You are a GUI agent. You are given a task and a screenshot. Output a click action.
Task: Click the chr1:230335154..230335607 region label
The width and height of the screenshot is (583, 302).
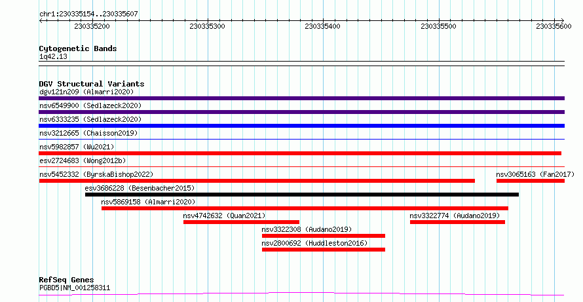coord(88,14)
